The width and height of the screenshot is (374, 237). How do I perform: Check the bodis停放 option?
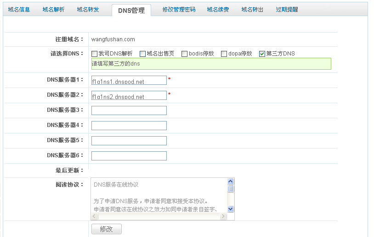(x=185, y=54)
